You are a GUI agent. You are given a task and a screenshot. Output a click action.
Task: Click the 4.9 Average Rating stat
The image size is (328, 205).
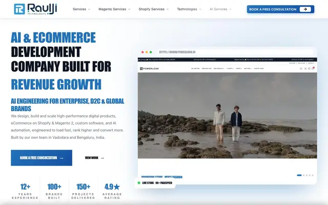click(x=112, y=192)
